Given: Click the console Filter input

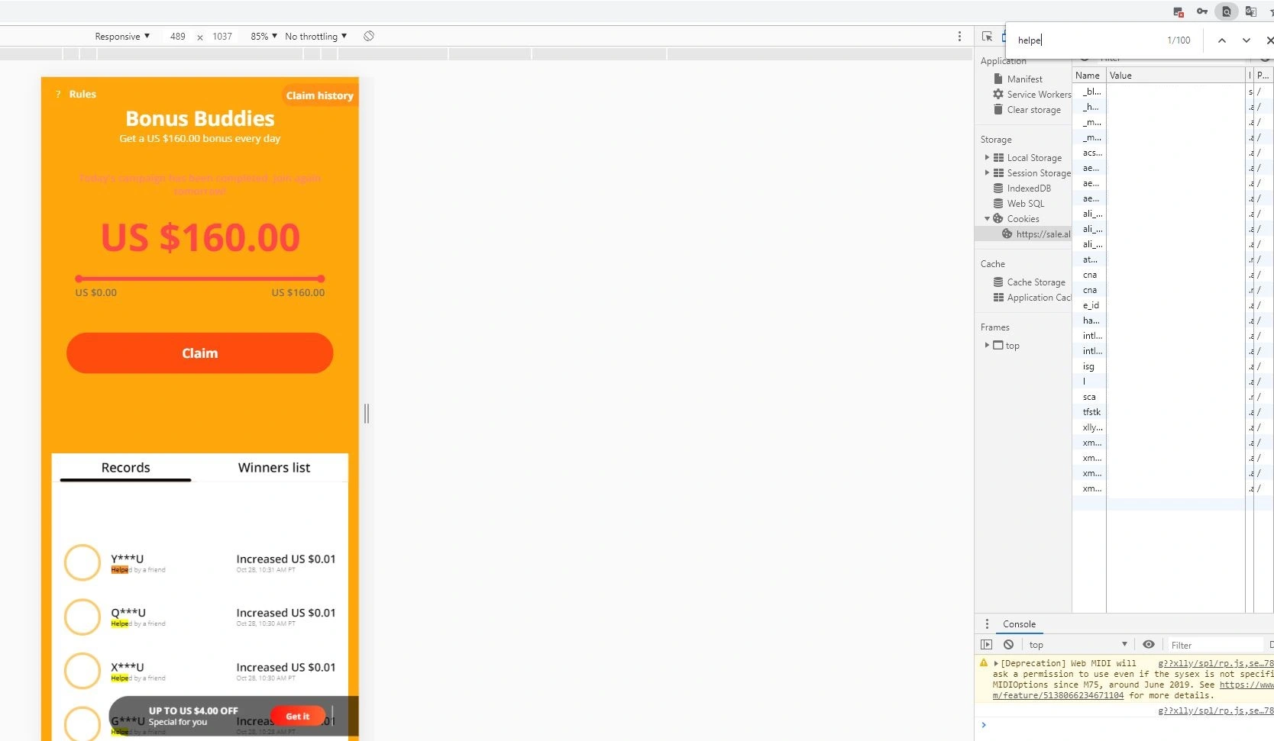Looking at the screenshot, I should (1214, 645).
